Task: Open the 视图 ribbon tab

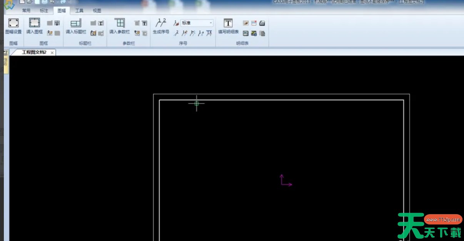Action: pos(97,11)
